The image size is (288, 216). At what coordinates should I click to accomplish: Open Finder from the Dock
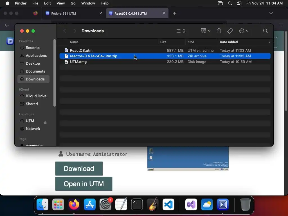point(42,204)
